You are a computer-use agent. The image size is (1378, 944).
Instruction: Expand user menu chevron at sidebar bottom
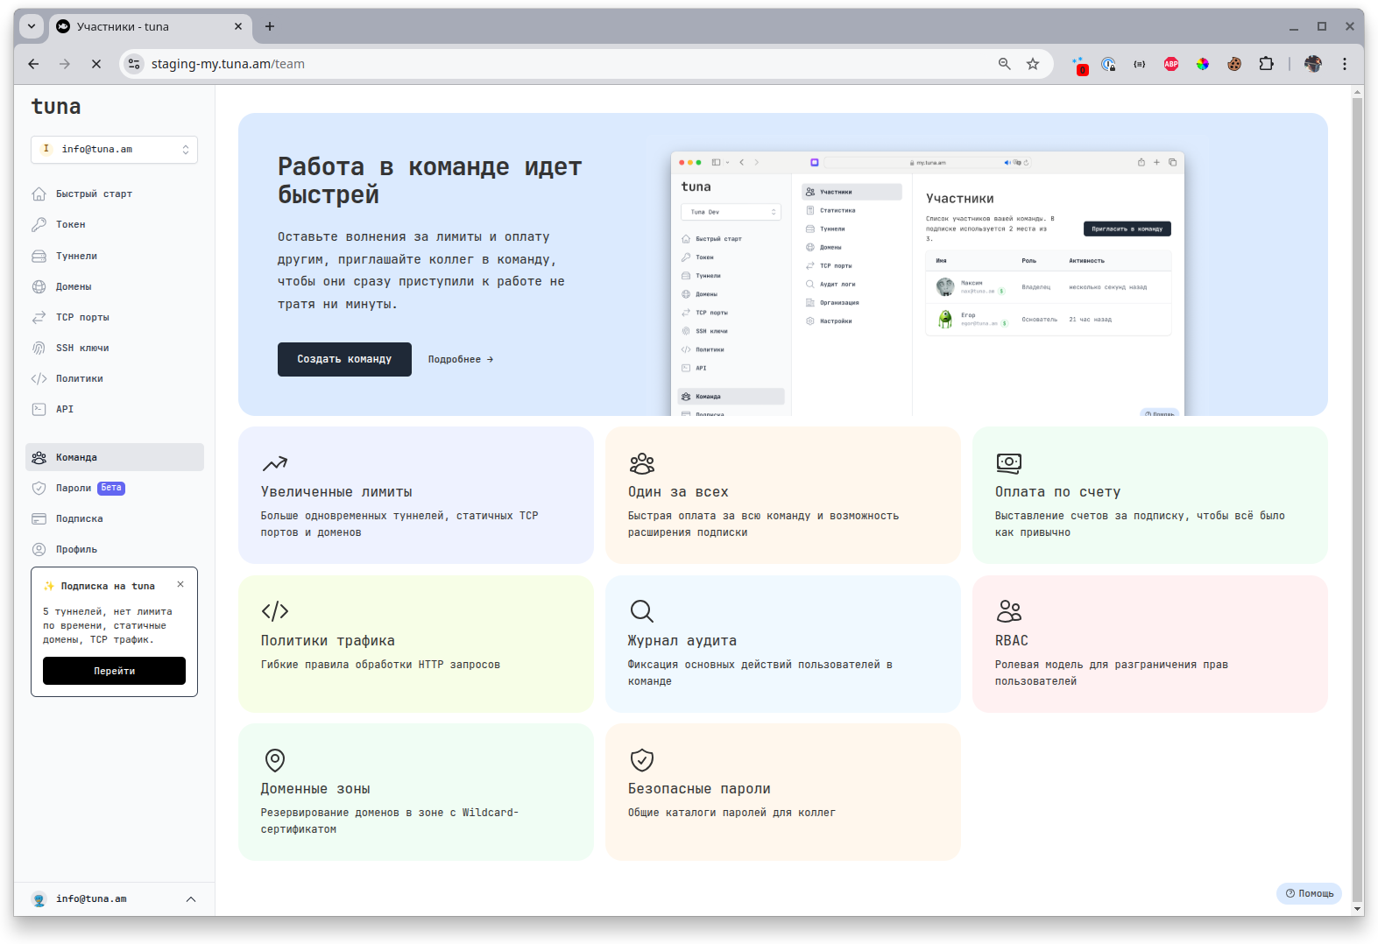tap(191, 899)
